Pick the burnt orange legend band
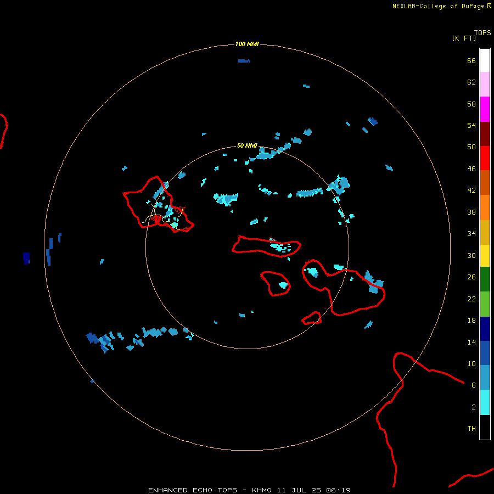Screen dimensions: 494x494 [485, 183]
